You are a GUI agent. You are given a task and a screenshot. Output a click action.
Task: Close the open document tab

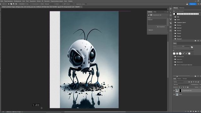pyautogui.click(x=81, y=7)
